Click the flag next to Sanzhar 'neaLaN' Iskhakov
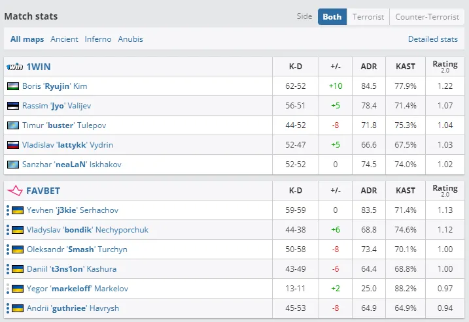The height and width of the screenshot is (322, 469). (x=13, y=165)
